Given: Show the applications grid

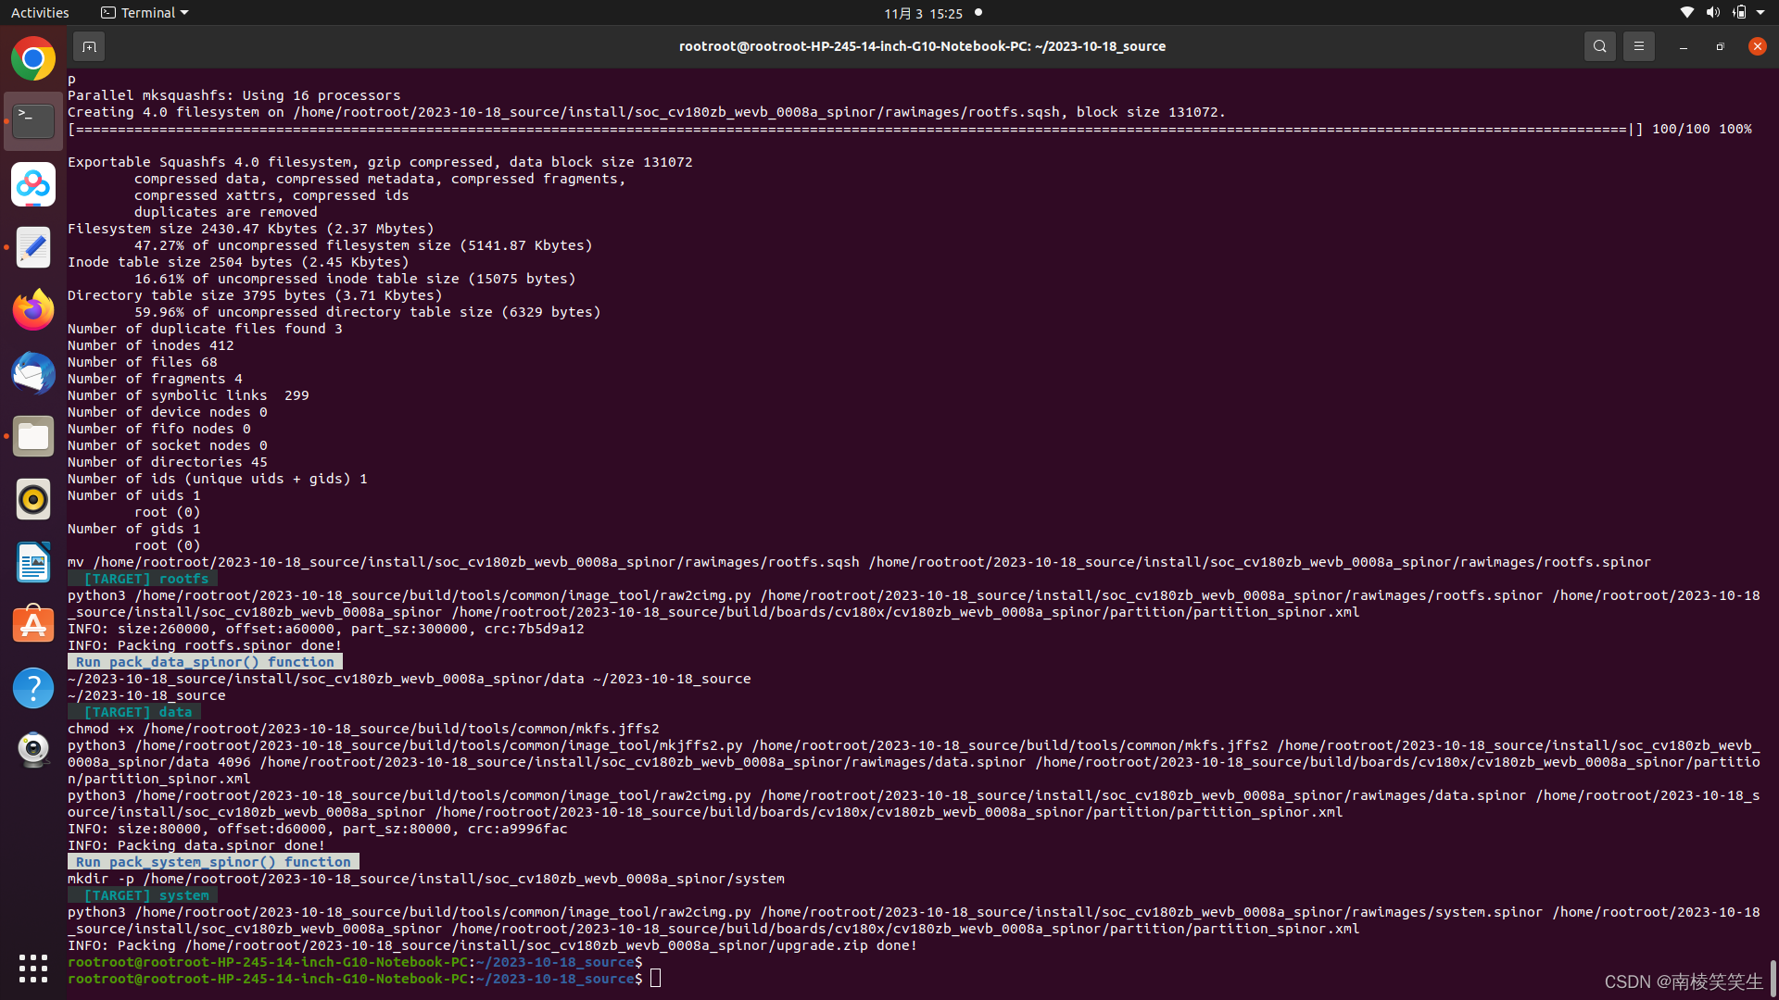Looking at the screenshot, I should pos(33,968).
